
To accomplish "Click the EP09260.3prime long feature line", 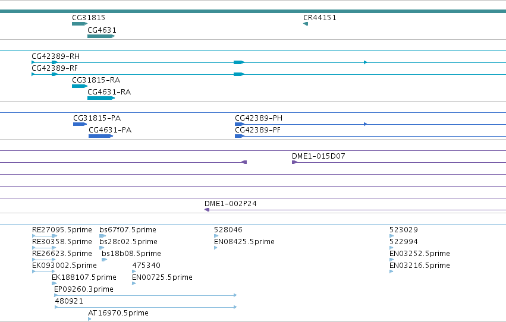I will [x=146, y=295].
